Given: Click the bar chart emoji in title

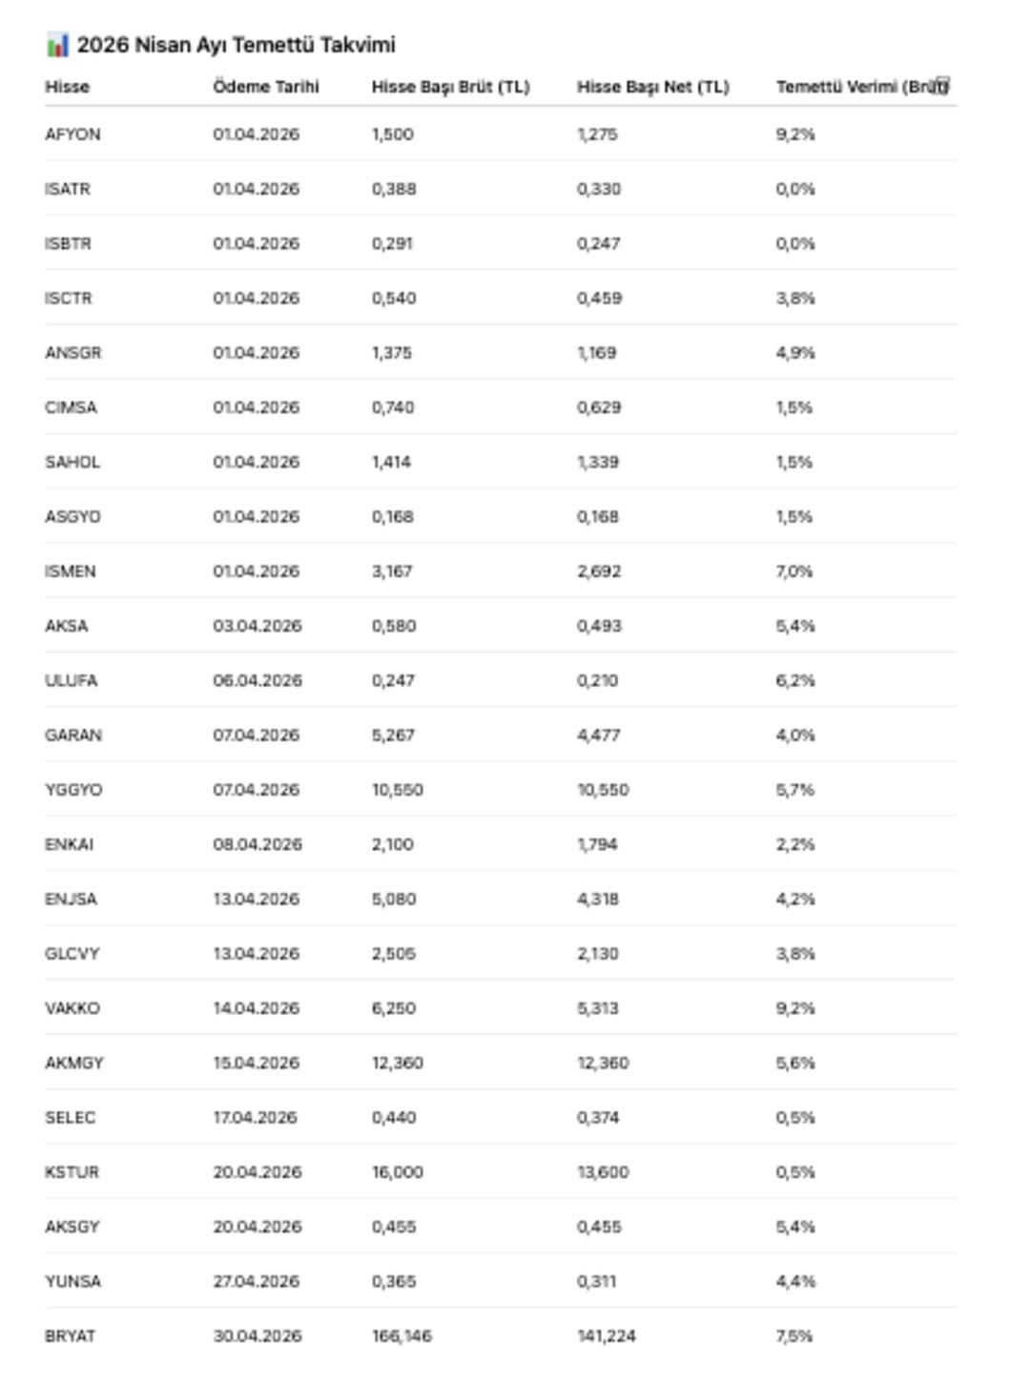Looking at the screenshot, I should coord(57,45).
